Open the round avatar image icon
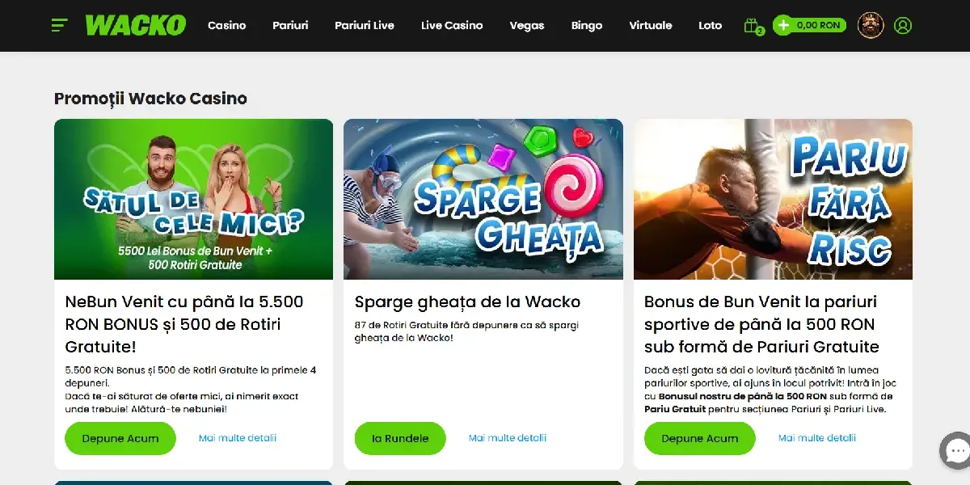This screenshot has width=970, height=485. click(871, 25)
